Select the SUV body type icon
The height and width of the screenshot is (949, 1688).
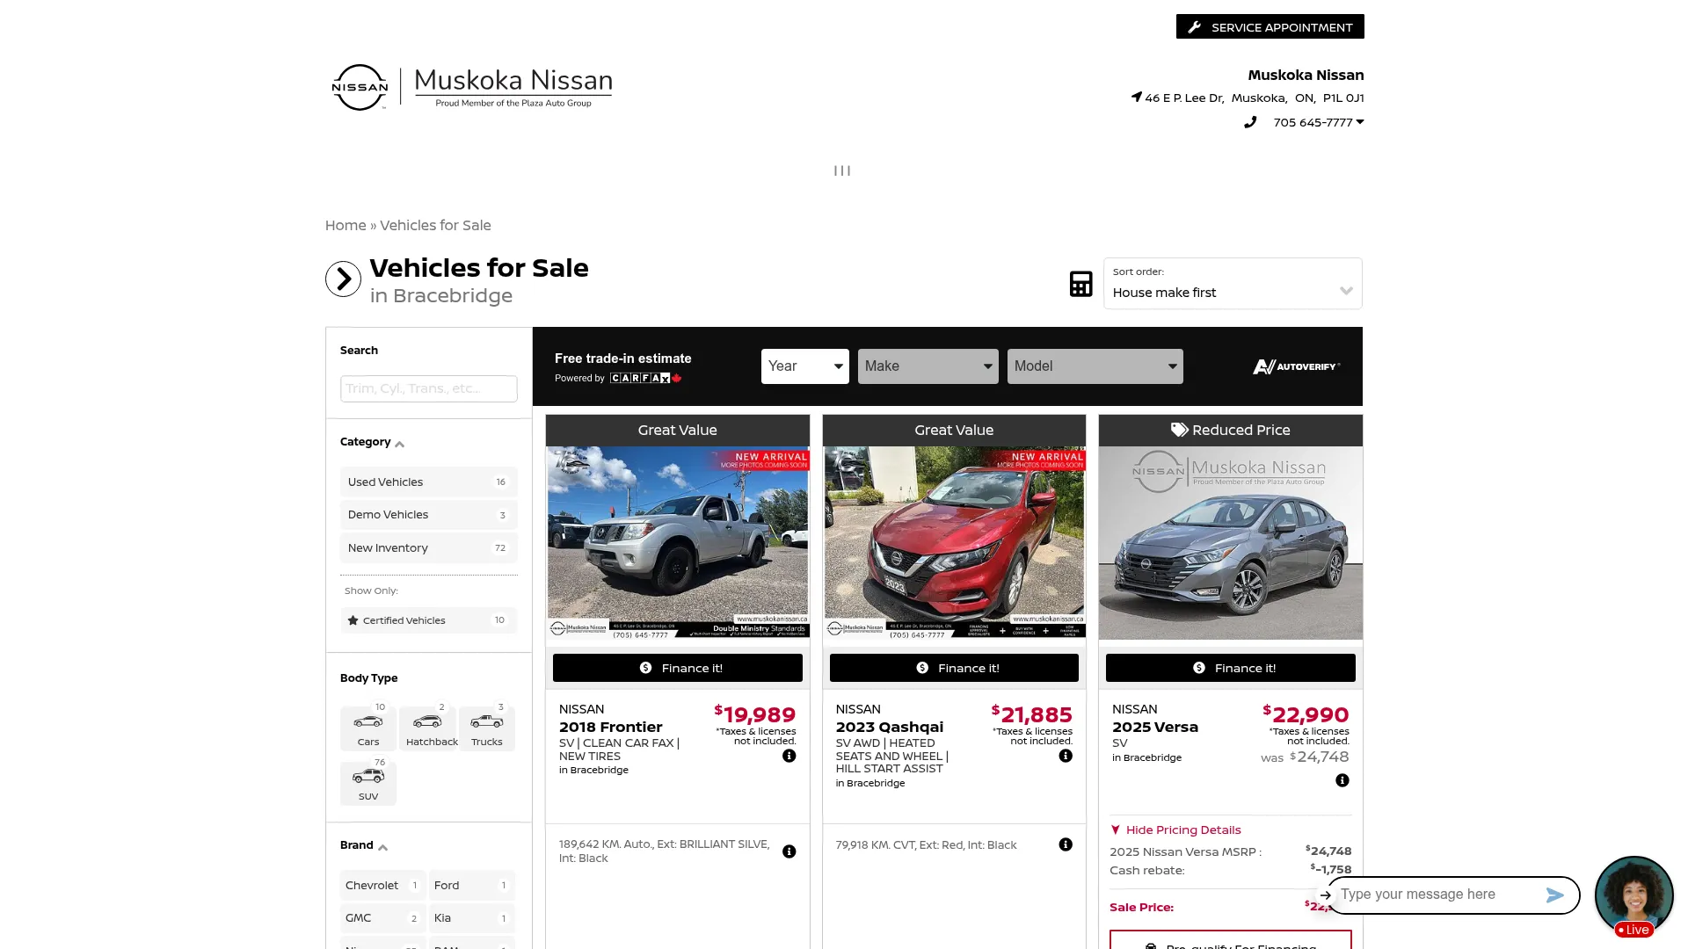pos(368,783)
